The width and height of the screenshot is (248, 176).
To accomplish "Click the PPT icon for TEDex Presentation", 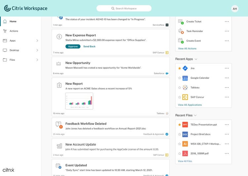I will [x=185, y=125].
